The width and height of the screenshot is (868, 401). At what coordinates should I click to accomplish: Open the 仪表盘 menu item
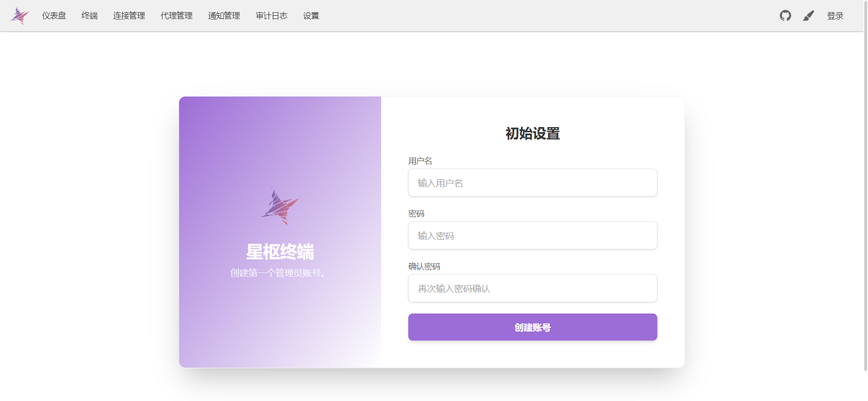(x=54, y=16)
